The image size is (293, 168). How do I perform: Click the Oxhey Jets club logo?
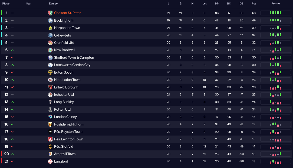50,35
